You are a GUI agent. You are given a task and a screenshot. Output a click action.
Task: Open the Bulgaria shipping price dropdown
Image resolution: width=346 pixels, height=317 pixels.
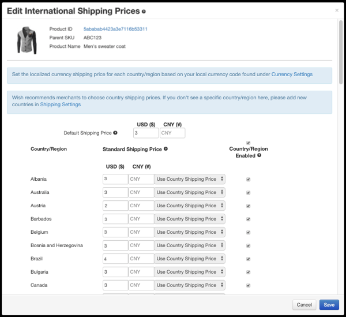click(190, 272)
